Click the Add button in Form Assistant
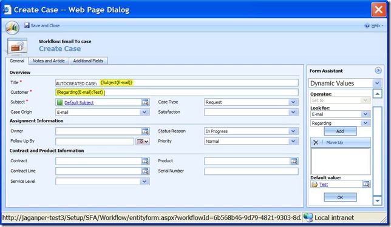This screenshot has width=391, height=227. pyautogui.click(x=340, y=131)
